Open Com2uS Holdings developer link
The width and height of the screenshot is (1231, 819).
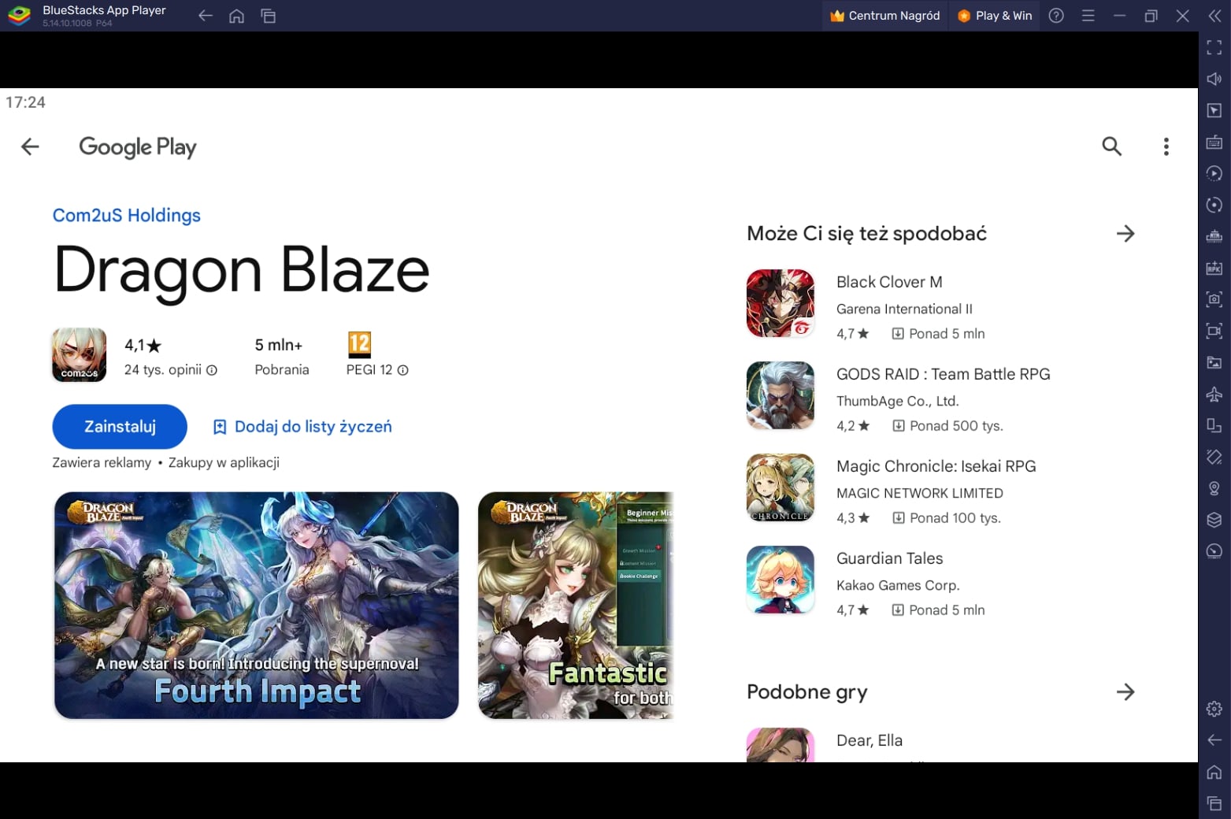127,216
